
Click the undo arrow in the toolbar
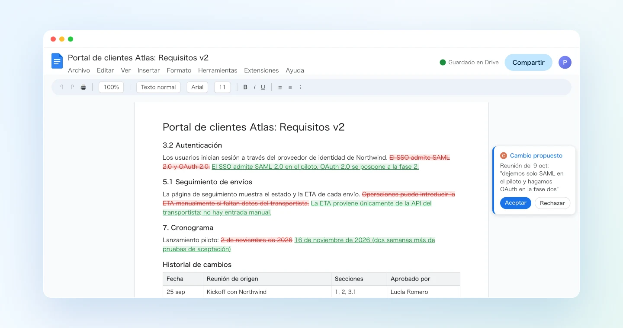click(61, 87)
